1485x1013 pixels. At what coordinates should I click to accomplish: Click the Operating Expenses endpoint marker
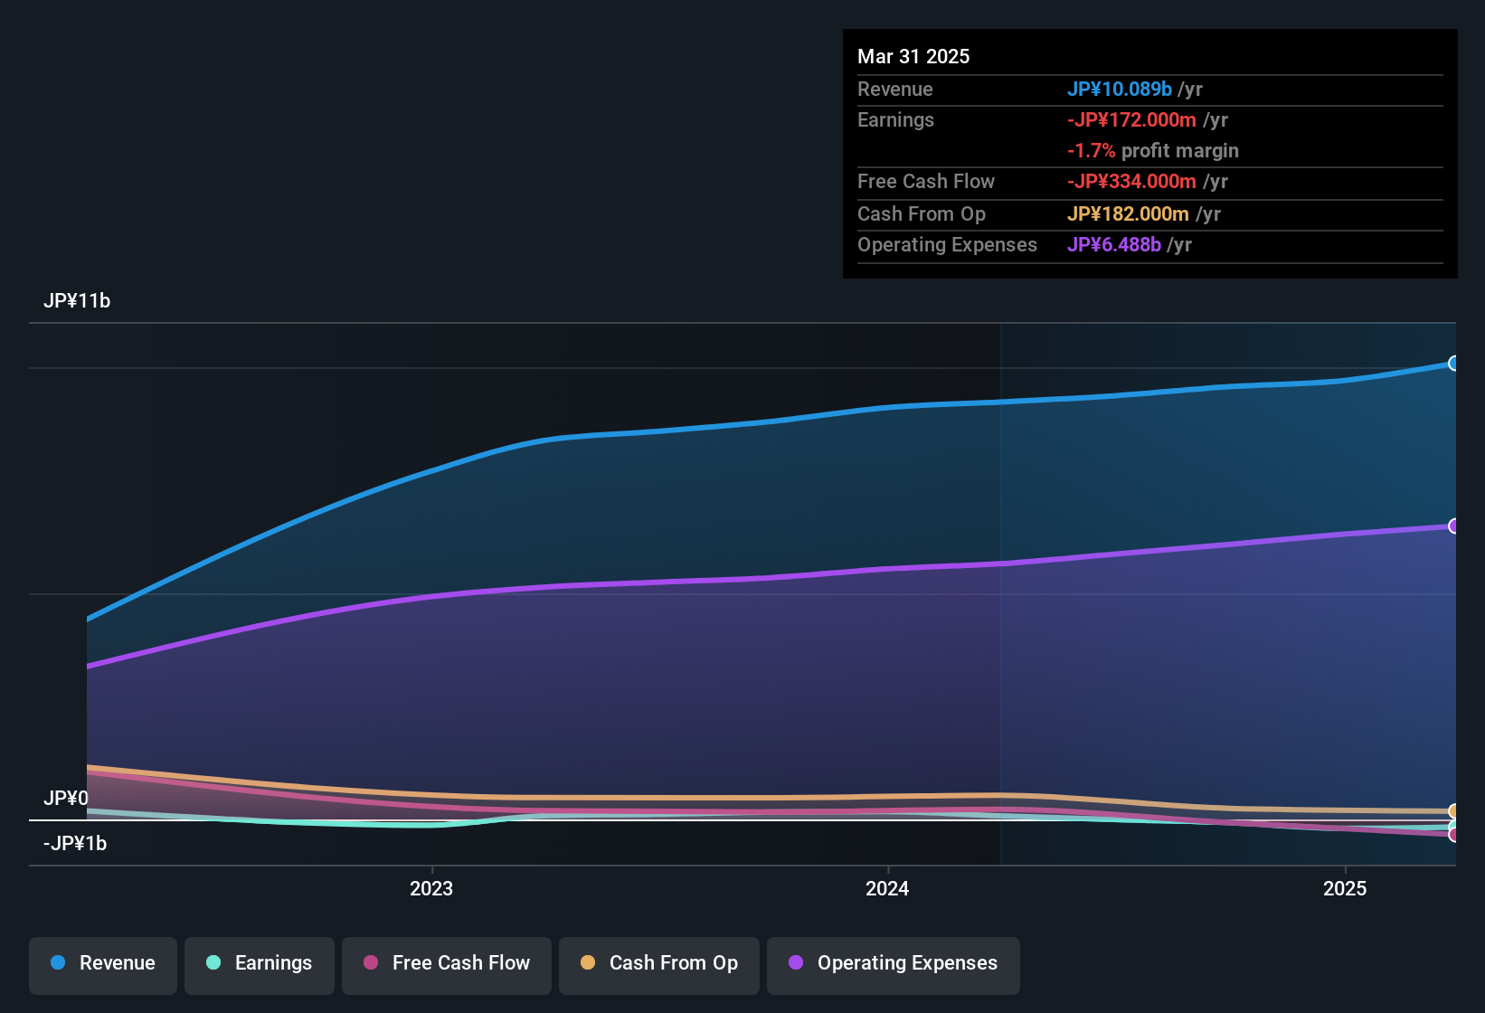(1453, 526)
